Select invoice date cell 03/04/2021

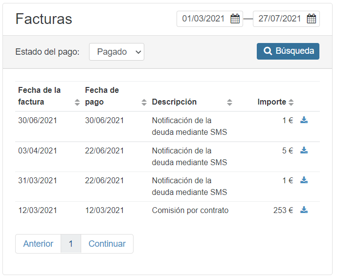(x=38, y=150)
